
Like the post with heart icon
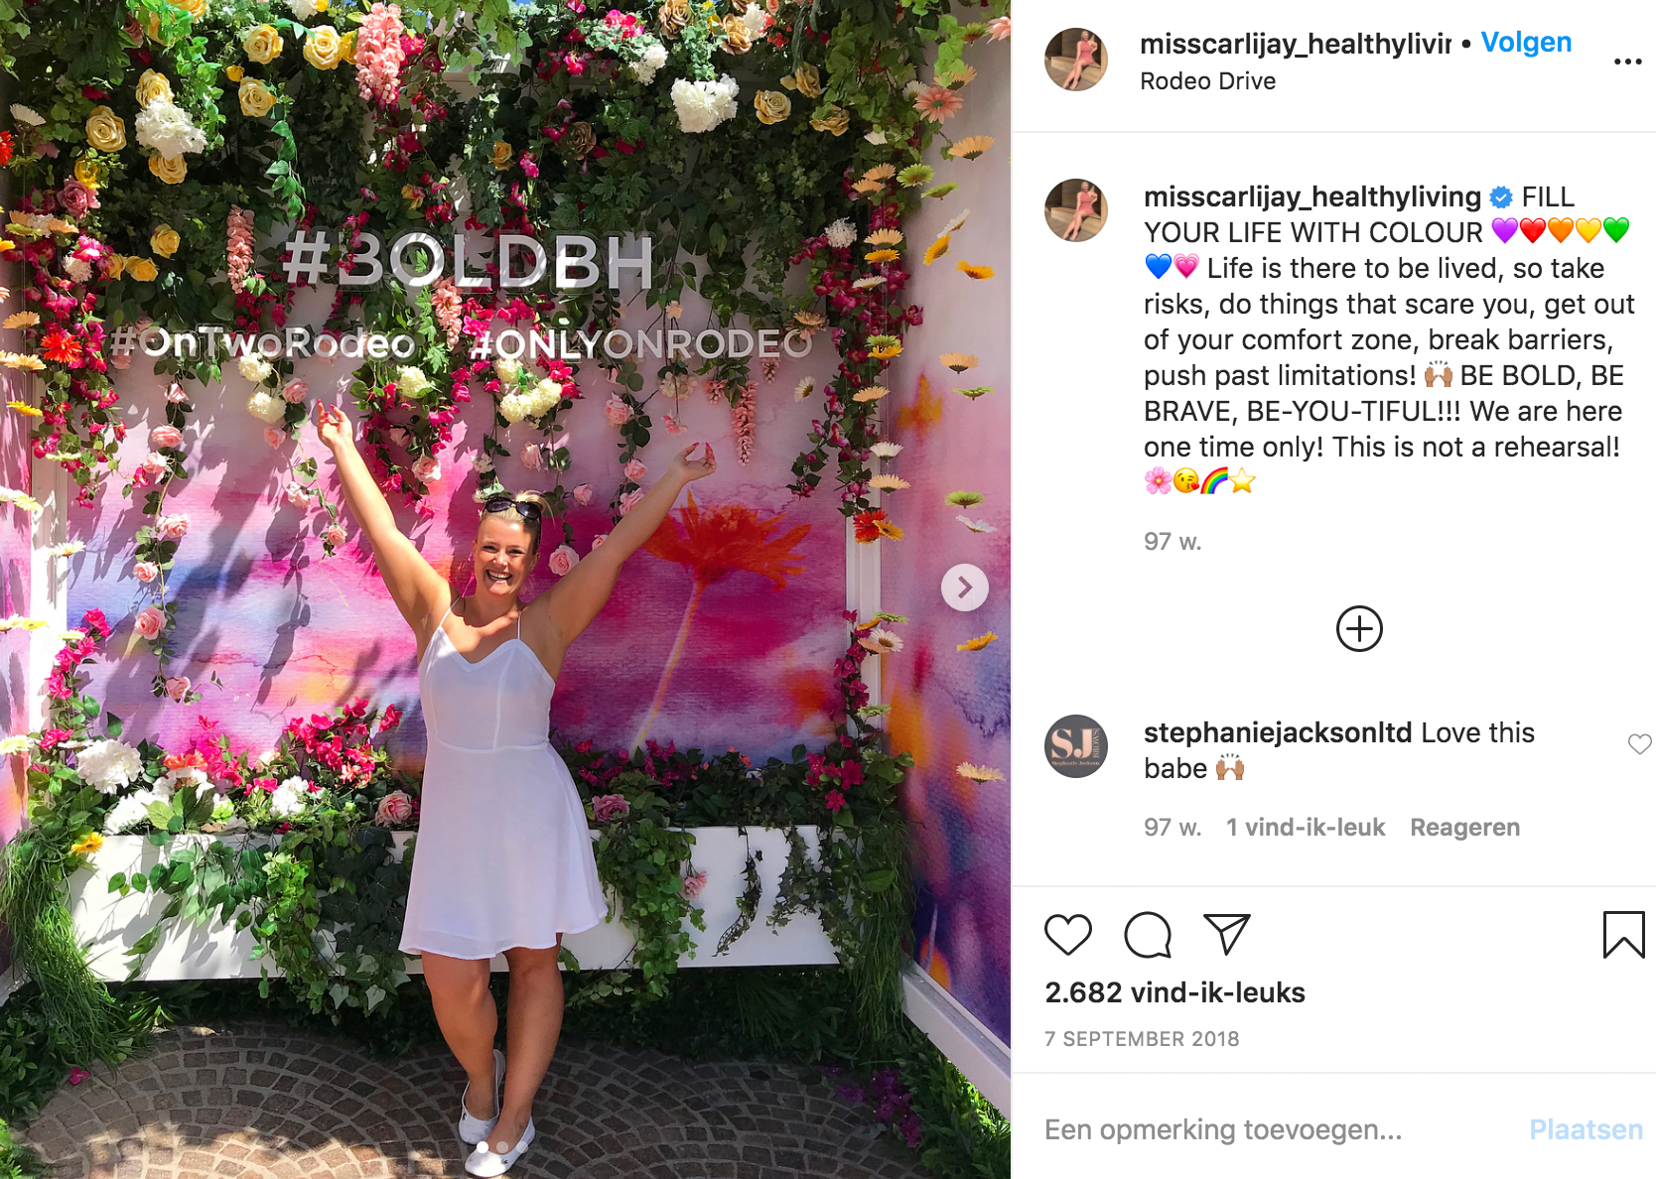coord(1068,934)
